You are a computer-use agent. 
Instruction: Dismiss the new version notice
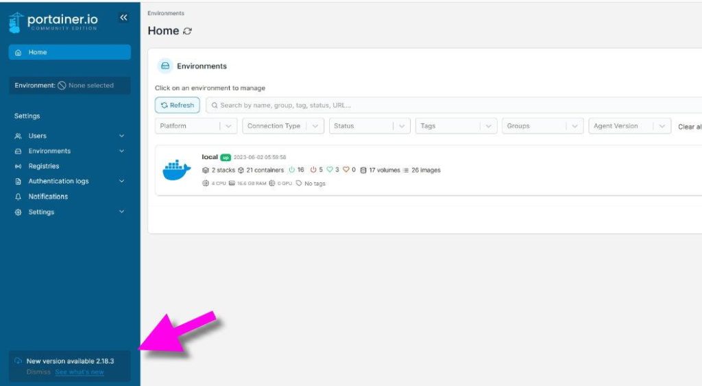point(38,372)
